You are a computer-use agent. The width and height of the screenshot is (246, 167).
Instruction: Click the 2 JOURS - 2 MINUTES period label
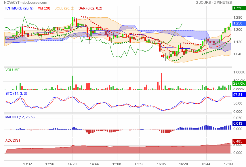214,3
